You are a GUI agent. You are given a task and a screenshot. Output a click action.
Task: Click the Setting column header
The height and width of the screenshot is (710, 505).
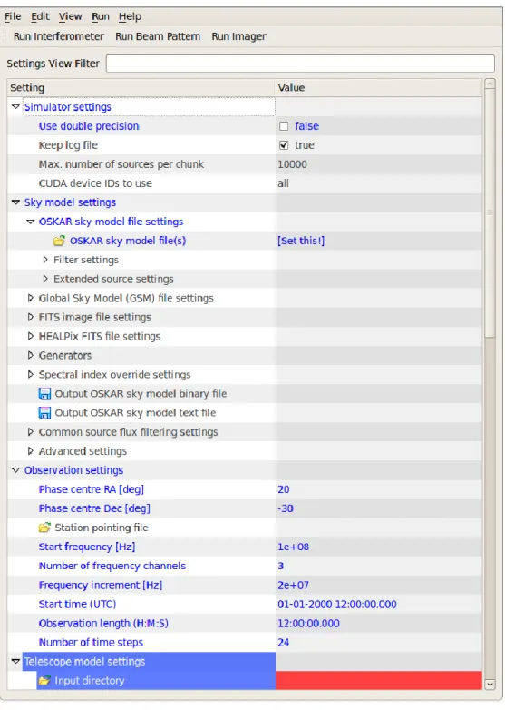click(x=141, y=88)
